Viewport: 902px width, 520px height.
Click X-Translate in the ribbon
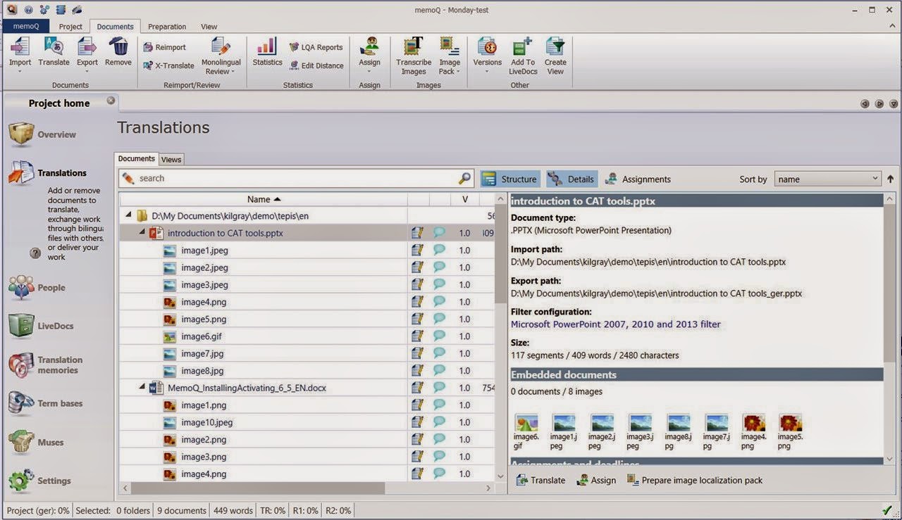168,65
